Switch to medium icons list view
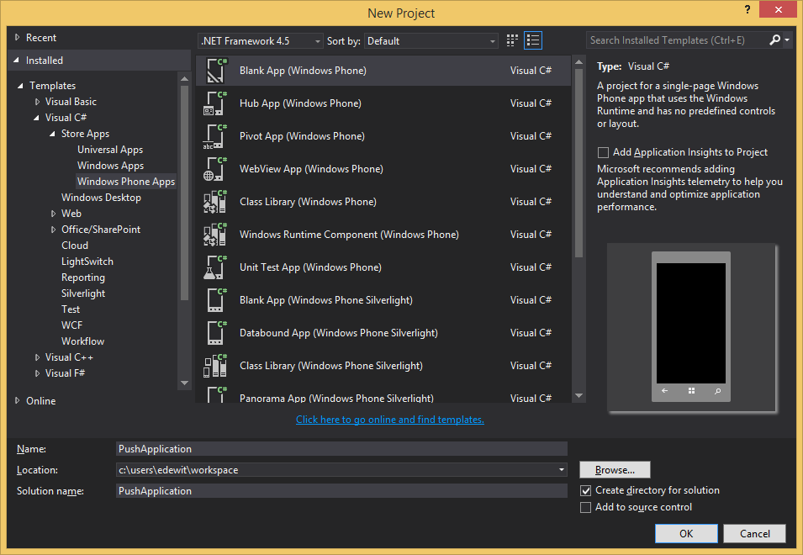Image resolution: width=803 pixels, height=555 pixels. tap(533, 40)
